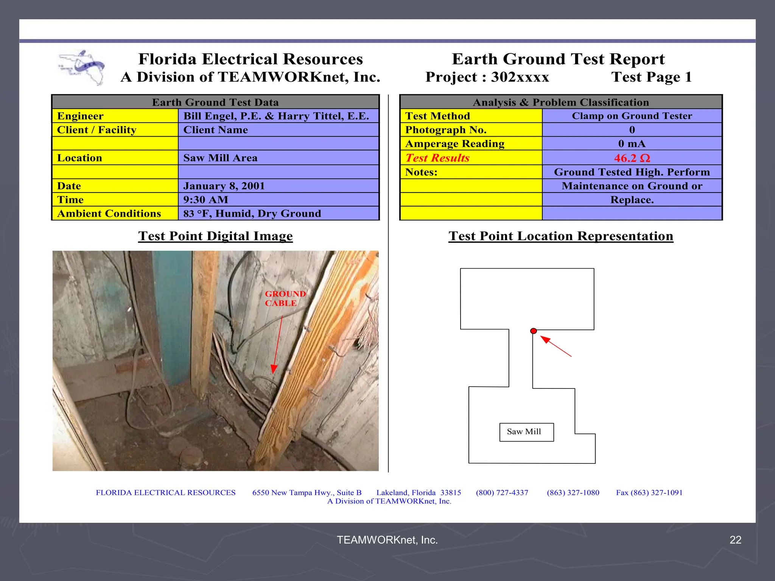The width and height of the screenshot is (775, 581).
Task: Click the 'January 8, 2001' cell
Action: pyautogui.click(x=279, y=186)
